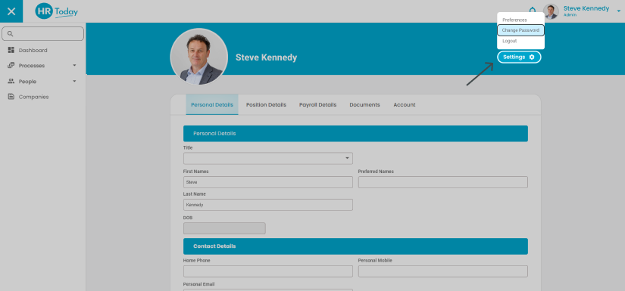625x291 pixels.
Task: Click the Processes sidebar icon
Action: pyautogui.click(x=11, y=66)
